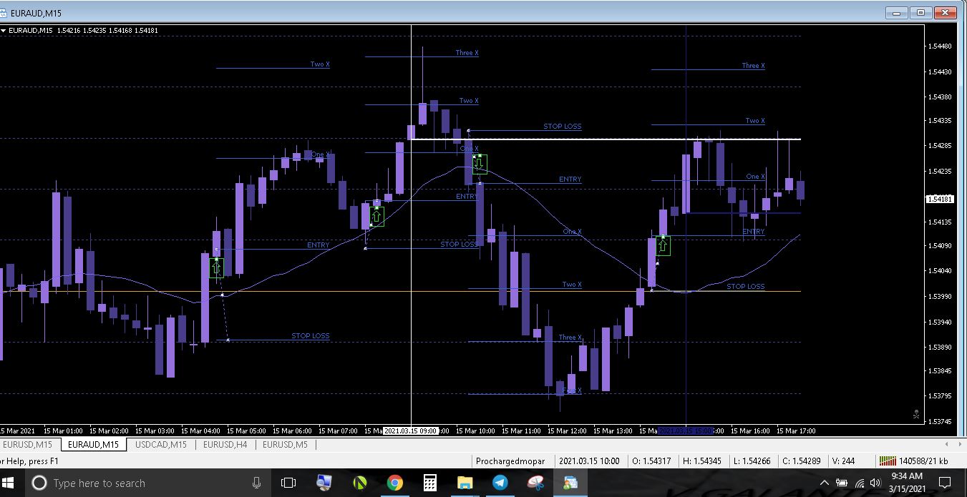967x497 pixels.
Task: Open File Explorer from the taskbar
Action: tap(465, 483)
